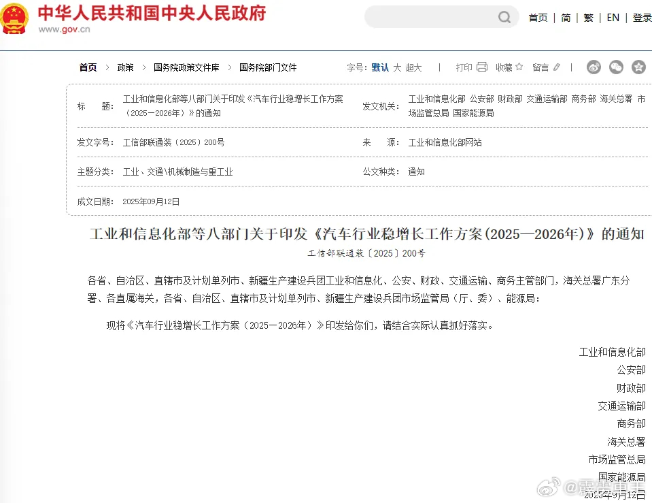Image resolution: width=652 pixels, height=503 pixels.
Task: Open 首页 in the top-right header
Action: [x=538, y=18]
